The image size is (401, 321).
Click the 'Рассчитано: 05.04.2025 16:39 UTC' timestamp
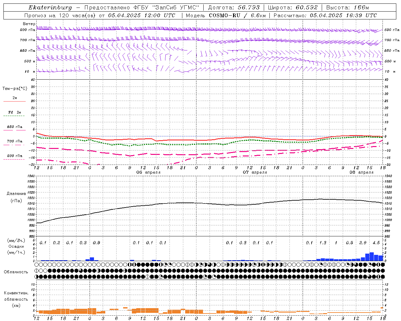click(325, 15)
